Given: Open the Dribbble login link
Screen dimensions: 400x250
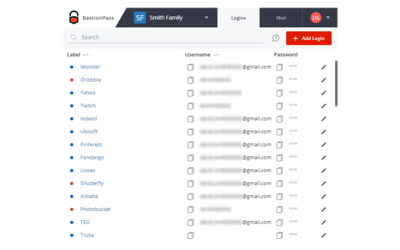Looking at the screenshot, I should [x=91, y=80].
